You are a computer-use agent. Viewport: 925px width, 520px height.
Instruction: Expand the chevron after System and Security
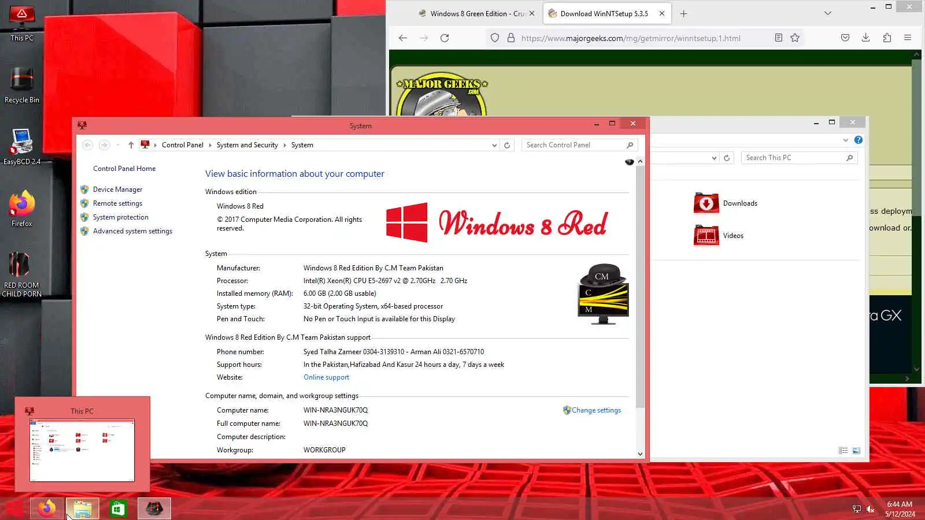tap(284, 145)
